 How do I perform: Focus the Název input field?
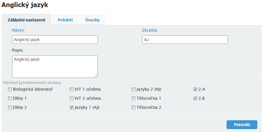coord(55,40)
